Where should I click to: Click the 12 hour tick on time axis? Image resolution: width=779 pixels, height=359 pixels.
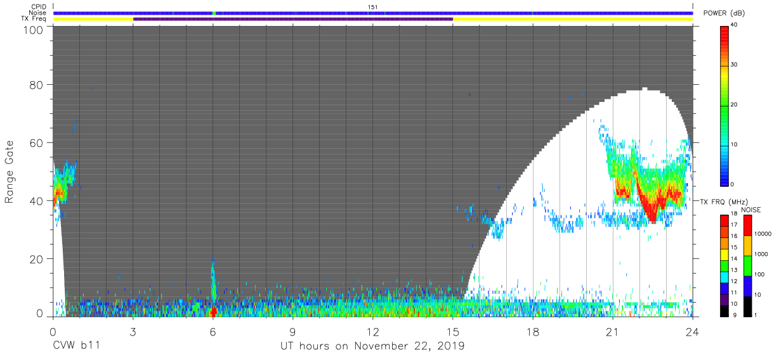click(372, 331)
